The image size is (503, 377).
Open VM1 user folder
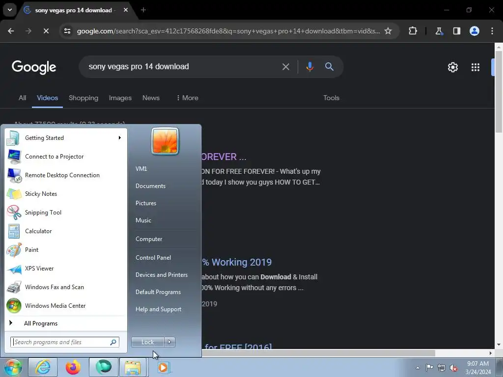(141, 169)
